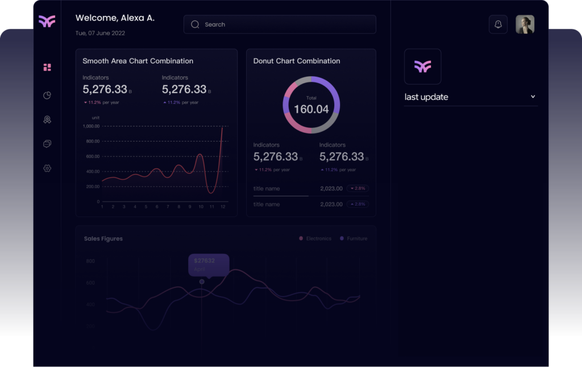Click the Total 160.04 donut chart center
582x367 pixels.
coord(311,105)
